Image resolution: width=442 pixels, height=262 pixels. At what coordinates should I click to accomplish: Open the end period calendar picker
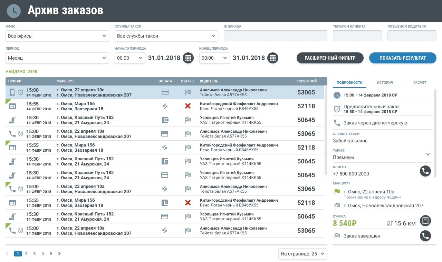coord(273,58)
